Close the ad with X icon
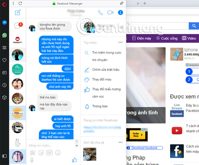The image size is (199, 165). 146,130
